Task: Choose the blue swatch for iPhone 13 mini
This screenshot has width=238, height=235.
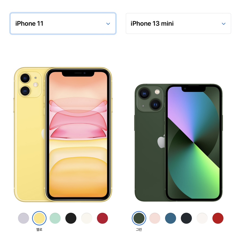Action: pyautogui.click(x=171, y=218)
